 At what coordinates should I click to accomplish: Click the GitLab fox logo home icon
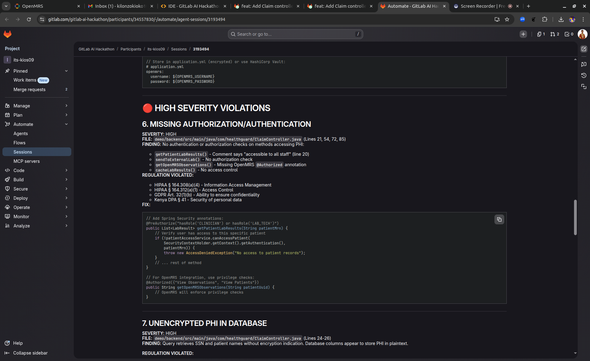[7, 34]
